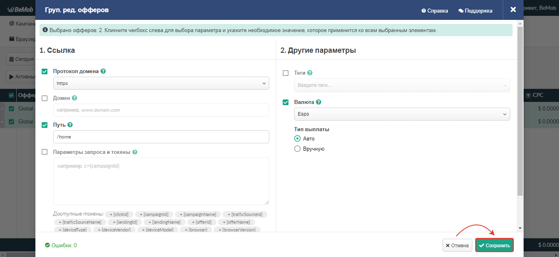Click the help icon next to Путь
Viewport: 559px width, 257px height.
click(70, 125)
